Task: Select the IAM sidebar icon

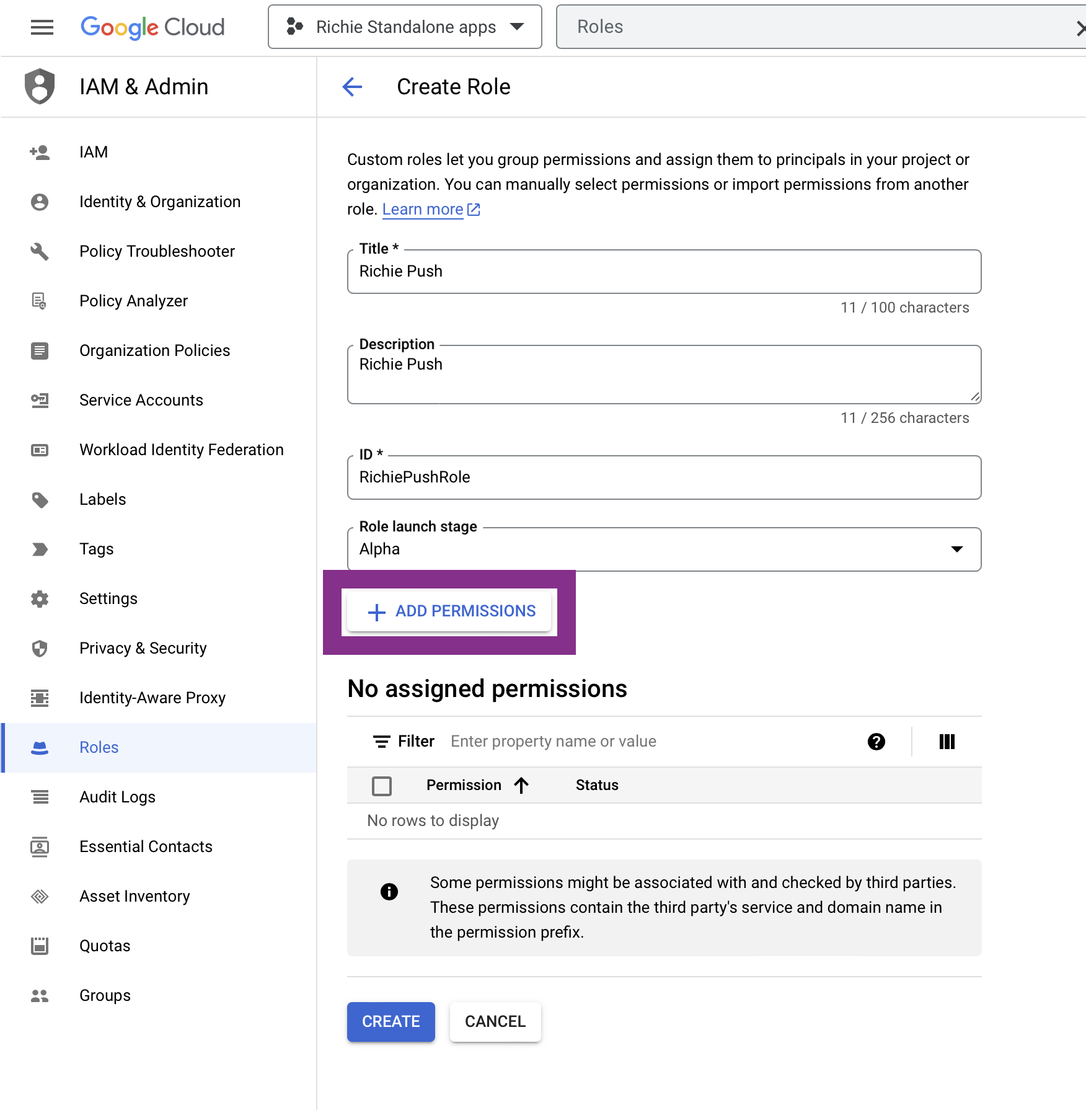Action: coord(40,152)
